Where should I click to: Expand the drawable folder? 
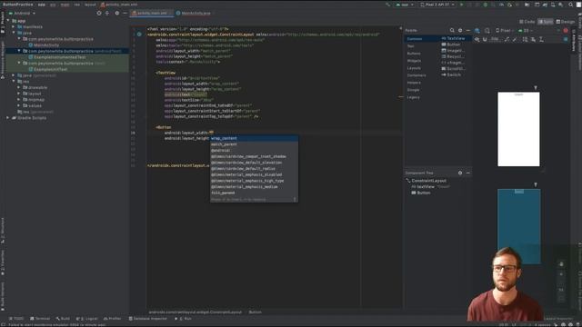[x=19, y=87]
